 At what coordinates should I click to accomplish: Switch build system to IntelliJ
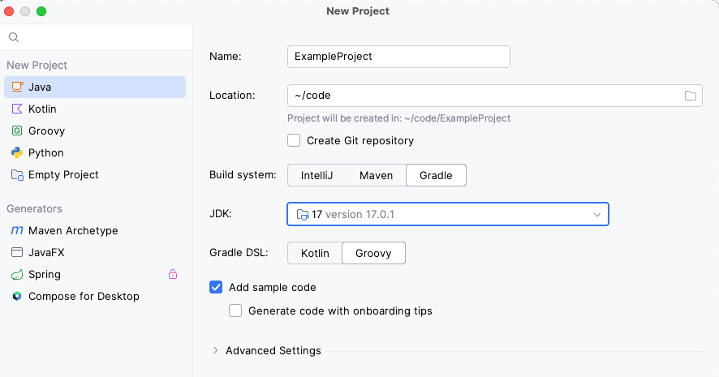pyautogui.click(x=317, y=175)
